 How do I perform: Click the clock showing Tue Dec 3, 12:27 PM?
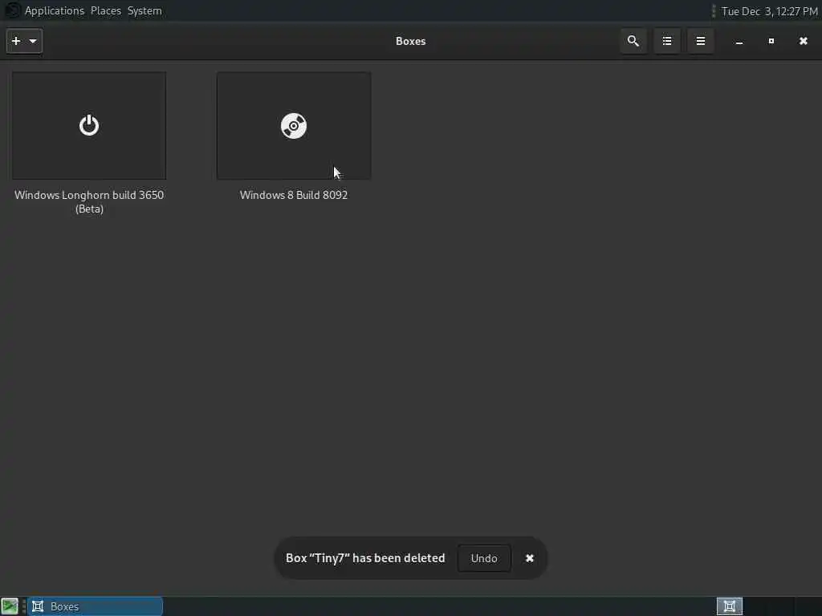(x=770, y=11)
